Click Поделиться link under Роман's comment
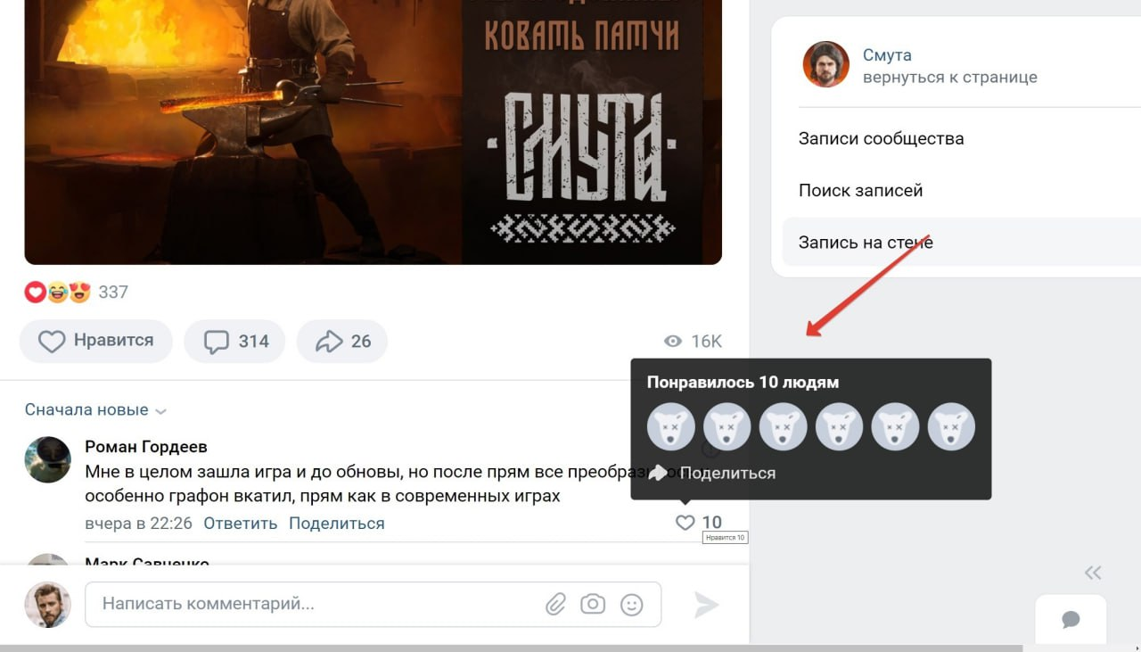Viewport: 1141px width, 652px height. point(336,524)
